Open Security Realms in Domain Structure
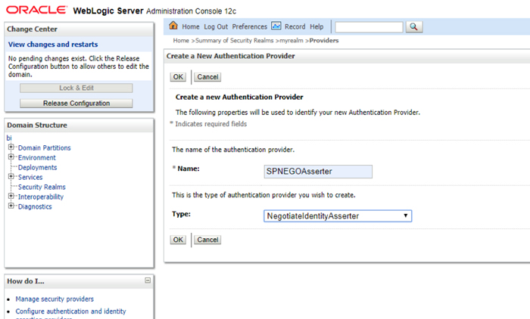 point(42,187)
